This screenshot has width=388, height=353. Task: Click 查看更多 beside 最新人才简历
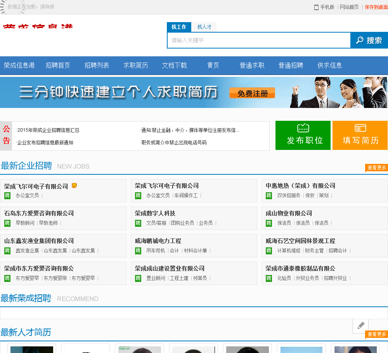pyautogui.click(x=377, y=334)
